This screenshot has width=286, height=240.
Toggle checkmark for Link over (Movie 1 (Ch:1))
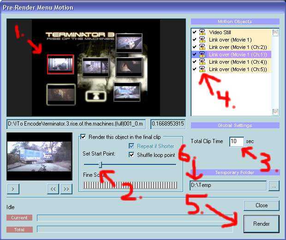point(195,54)
